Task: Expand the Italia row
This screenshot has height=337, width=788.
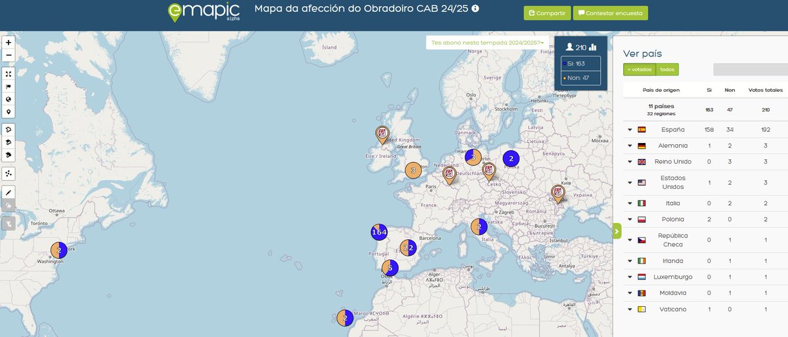Action: pos(630,203)
